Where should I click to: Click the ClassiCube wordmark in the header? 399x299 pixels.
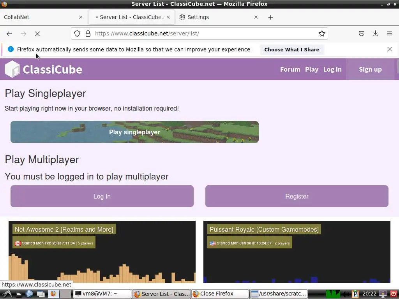53,69
